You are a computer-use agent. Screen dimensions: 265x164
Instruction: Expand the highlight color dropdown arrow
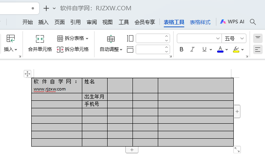click(242, 49)
